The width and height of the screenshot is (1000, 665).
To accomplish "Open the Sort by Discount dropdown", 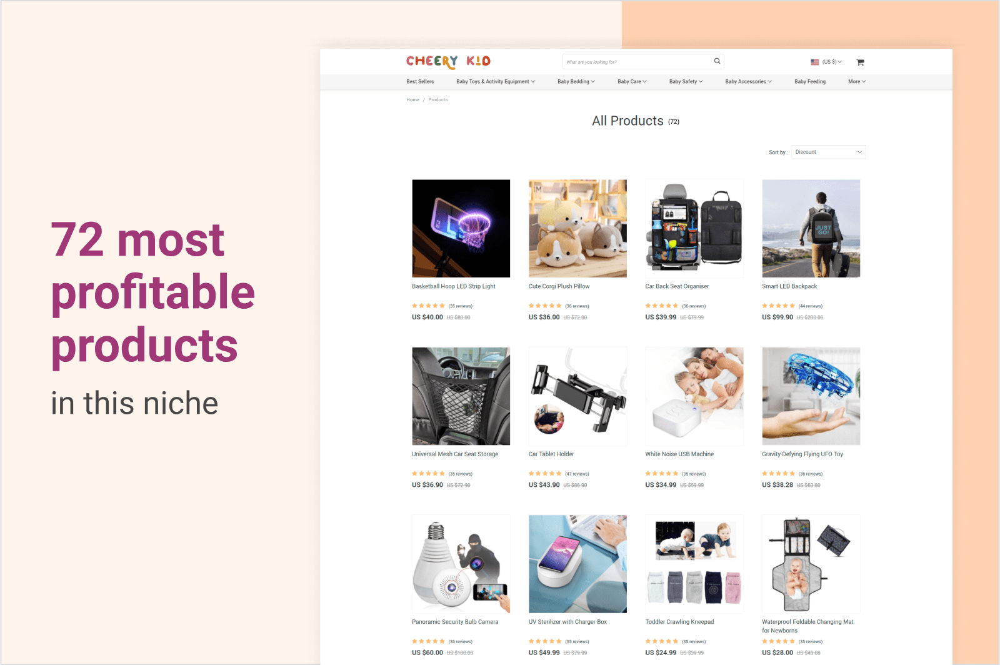I will 829,152.
